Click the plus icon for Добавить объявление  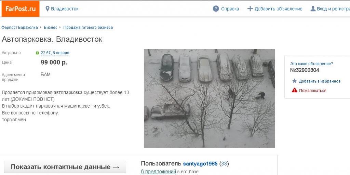pos(250,9)
